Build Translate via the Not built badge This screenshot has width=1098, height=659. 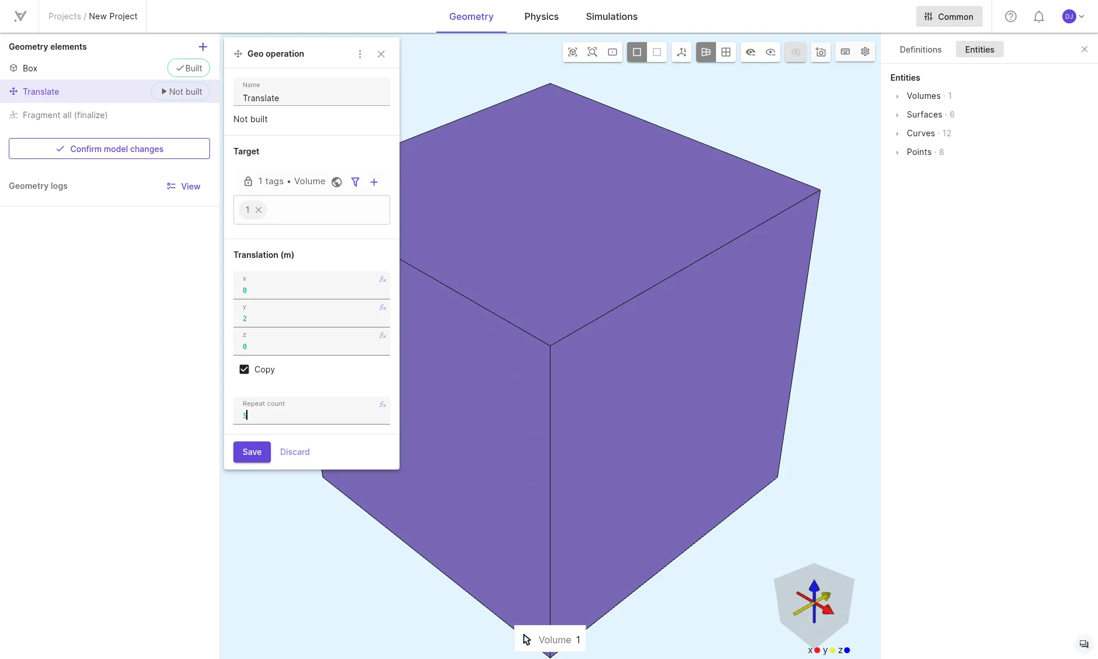coord(181,92)
